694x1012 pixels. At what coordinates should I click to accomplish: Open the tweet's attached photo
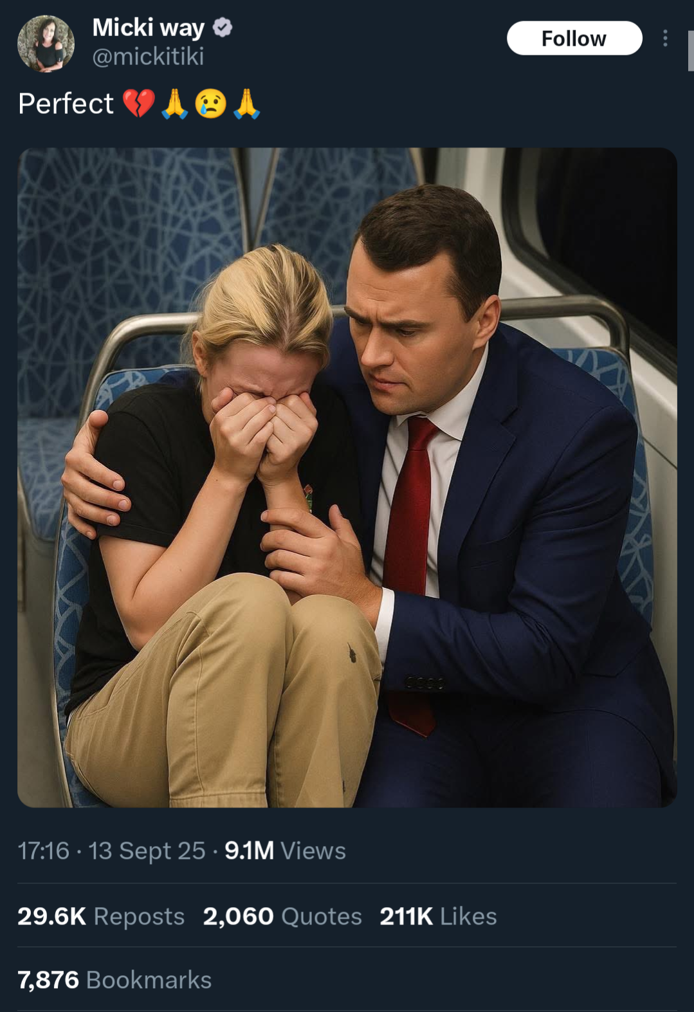[347, 477]
